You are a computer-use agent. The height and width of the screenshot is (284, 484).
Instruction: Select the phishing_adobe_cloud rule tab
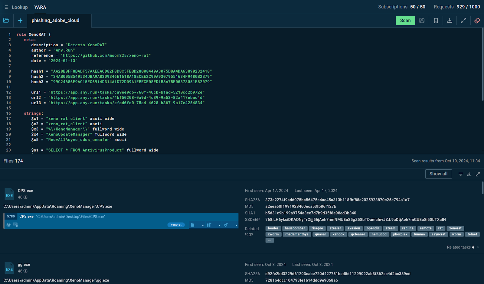(x=55, y=21)
